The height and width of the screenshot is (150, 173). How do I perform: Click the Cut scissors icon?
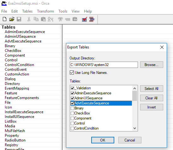[x=29, y=19]
